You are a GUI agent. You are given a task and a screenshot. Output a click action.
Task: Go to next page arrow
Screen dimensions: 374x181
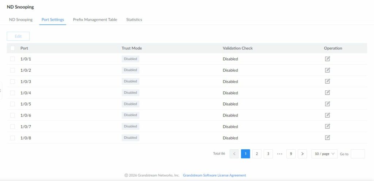click(302, 154)
